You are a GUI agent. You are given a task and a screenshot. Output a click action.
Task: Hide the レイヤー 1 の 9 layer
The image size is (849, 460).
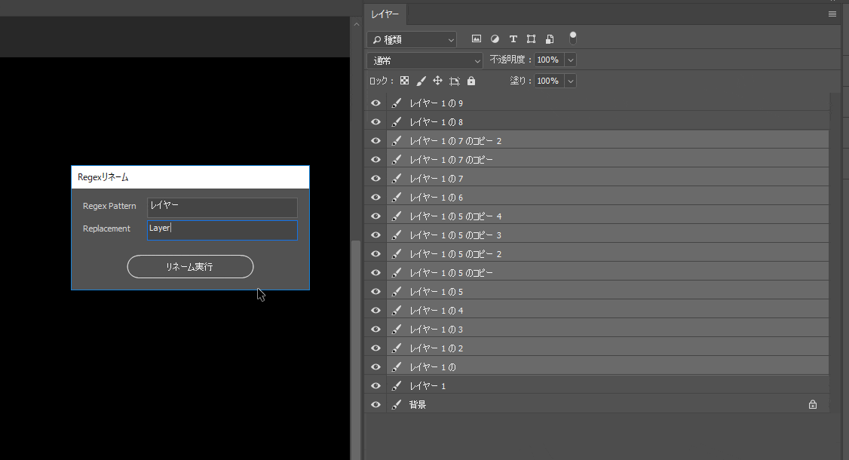coord(375,103)
